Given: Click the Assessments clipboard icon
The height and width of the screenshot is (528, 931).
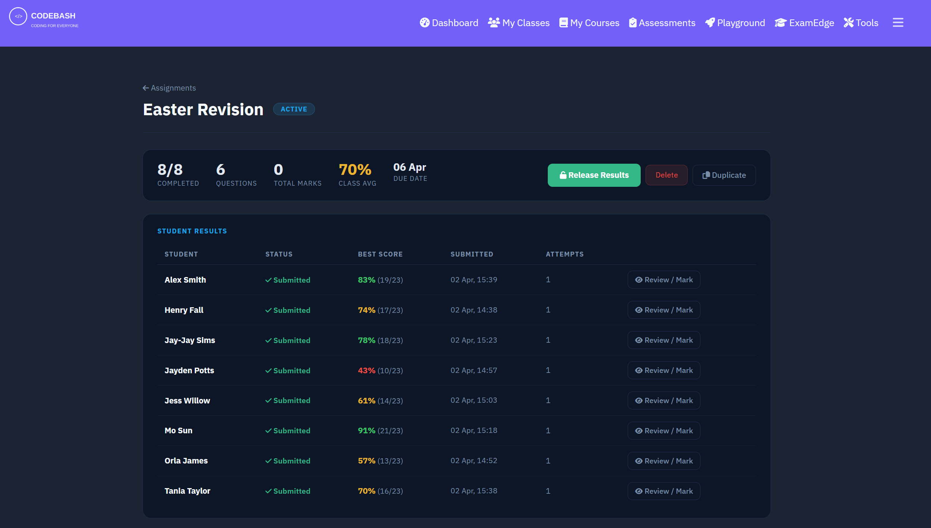Looking at the screenshot, I should coord(632,23).
